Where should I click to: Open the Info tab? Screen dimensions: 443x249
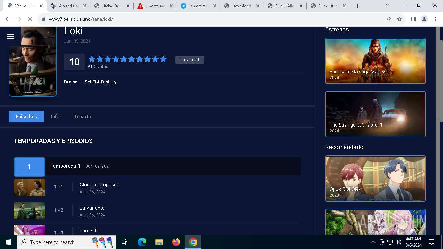tap(55, 117)
